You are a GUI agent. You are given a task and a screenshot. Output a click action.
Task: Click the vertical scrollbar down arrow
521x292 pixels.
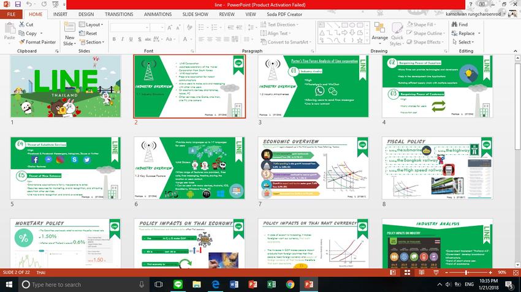click(x=517, y=265)
